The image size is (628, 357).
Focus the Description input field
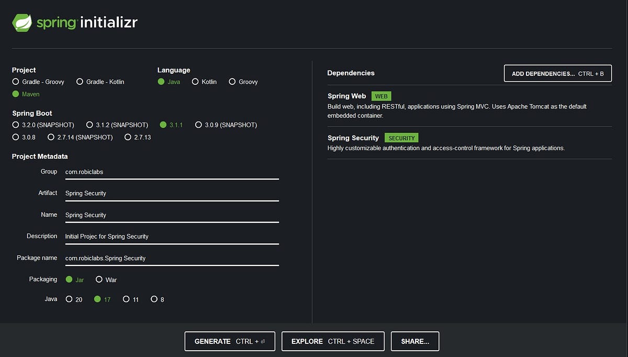coord(172,237)
